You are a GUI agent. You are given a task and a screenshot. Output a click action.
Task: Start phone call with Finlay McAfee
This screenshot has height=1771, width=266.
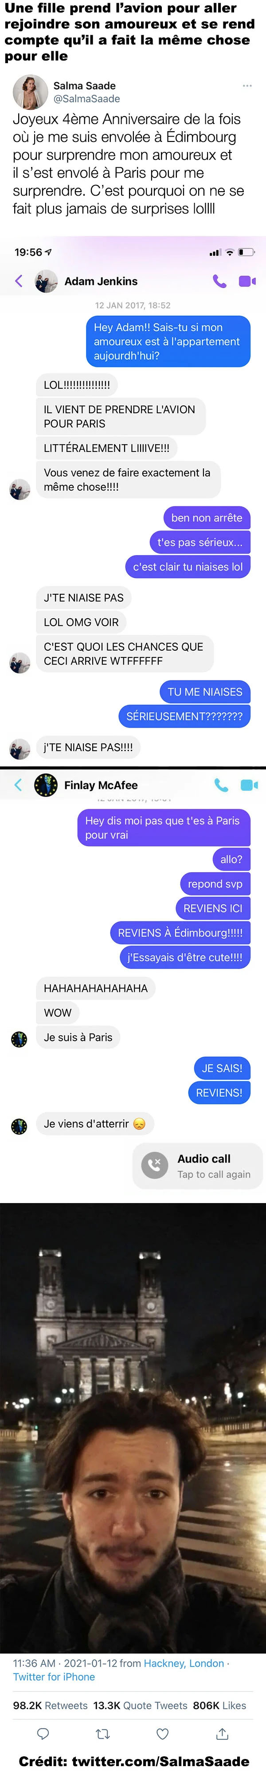click(221, 785)
